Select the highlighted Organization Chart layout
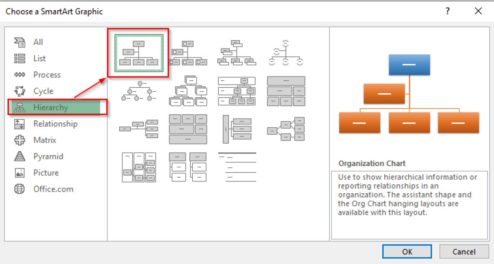 pyautogui.click(x=138, y=52)
